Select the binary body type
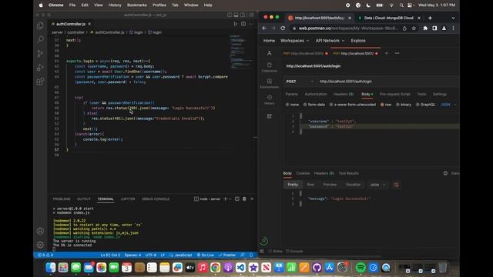The image size is (493, 277). [x=404, y=105]
